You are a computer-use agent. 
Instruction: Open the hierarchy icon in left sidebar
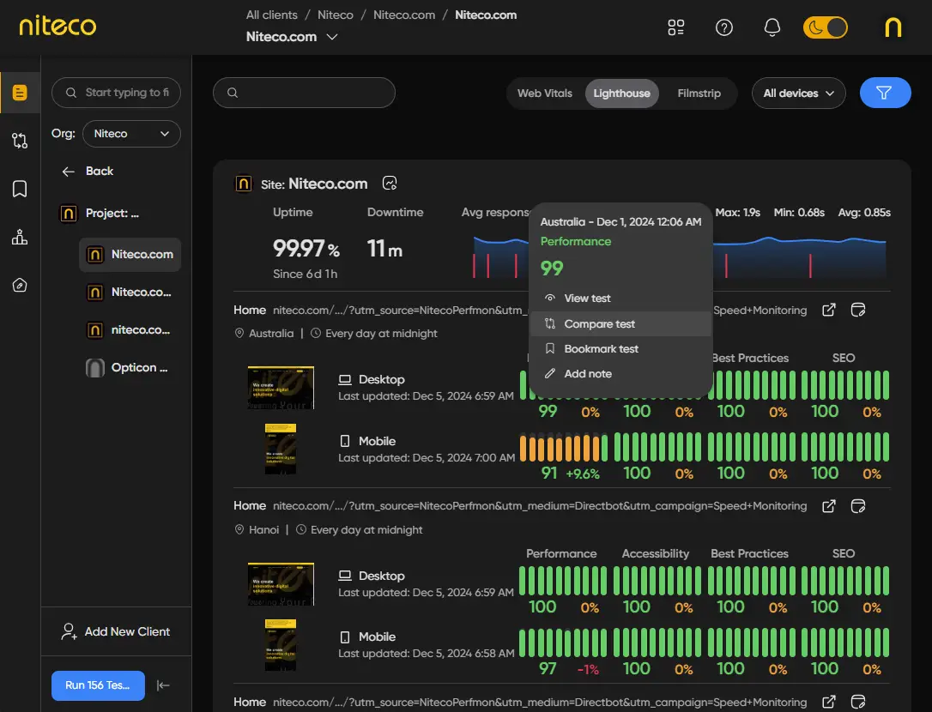point(20,238)
